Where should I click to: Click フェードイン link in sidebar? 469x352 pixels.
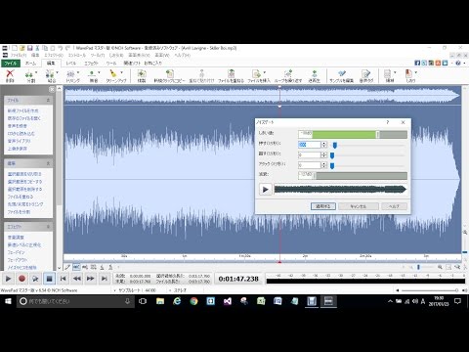pos(16,252)
